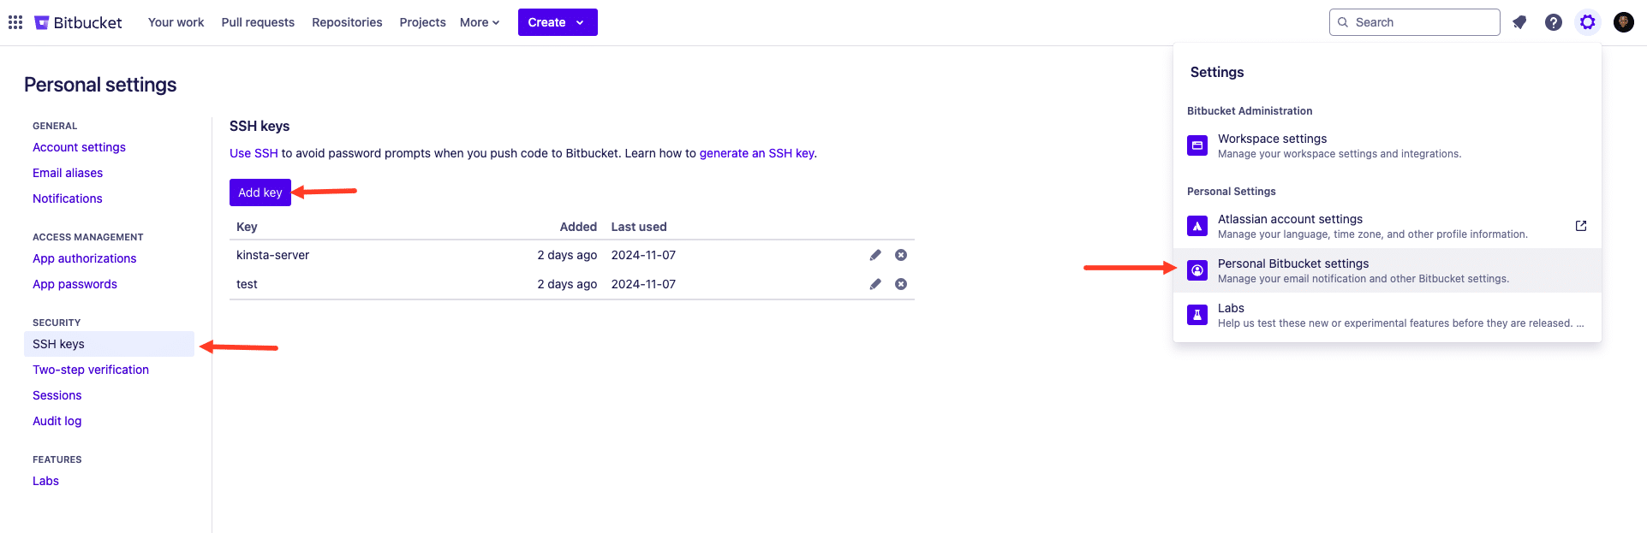Open the generate an SSH key link
This screenshot has height=533, width=1647.
(756, 153)
